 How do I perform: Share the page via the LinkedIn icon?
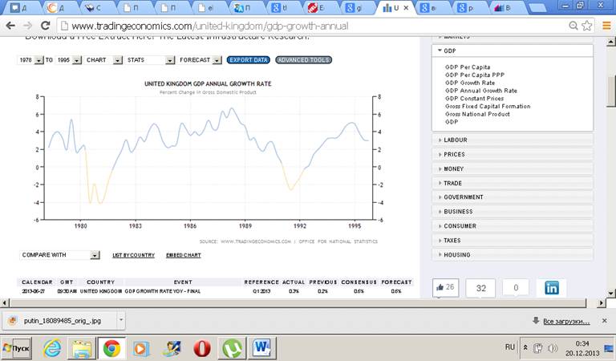(x=552, y=288)
